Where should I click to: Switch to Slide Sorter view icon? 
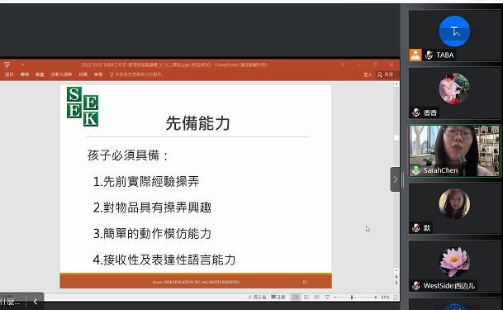coord(306,297)
